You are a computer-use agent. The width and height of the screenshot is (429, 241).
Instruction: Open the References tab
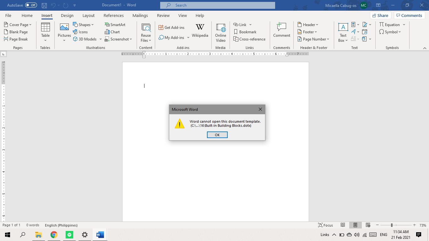pos(114,15)
